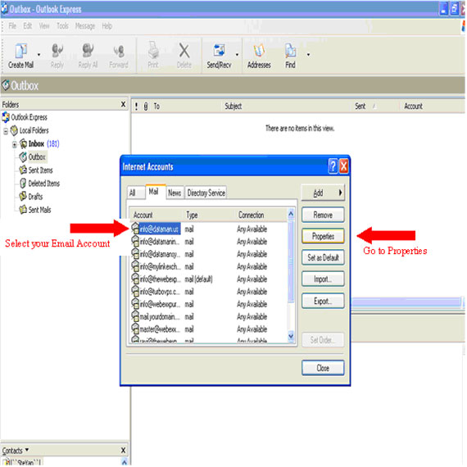Open the Send/Recv dropdown arrow
This screenshot has height=467, width=467.
pos(237,55)
